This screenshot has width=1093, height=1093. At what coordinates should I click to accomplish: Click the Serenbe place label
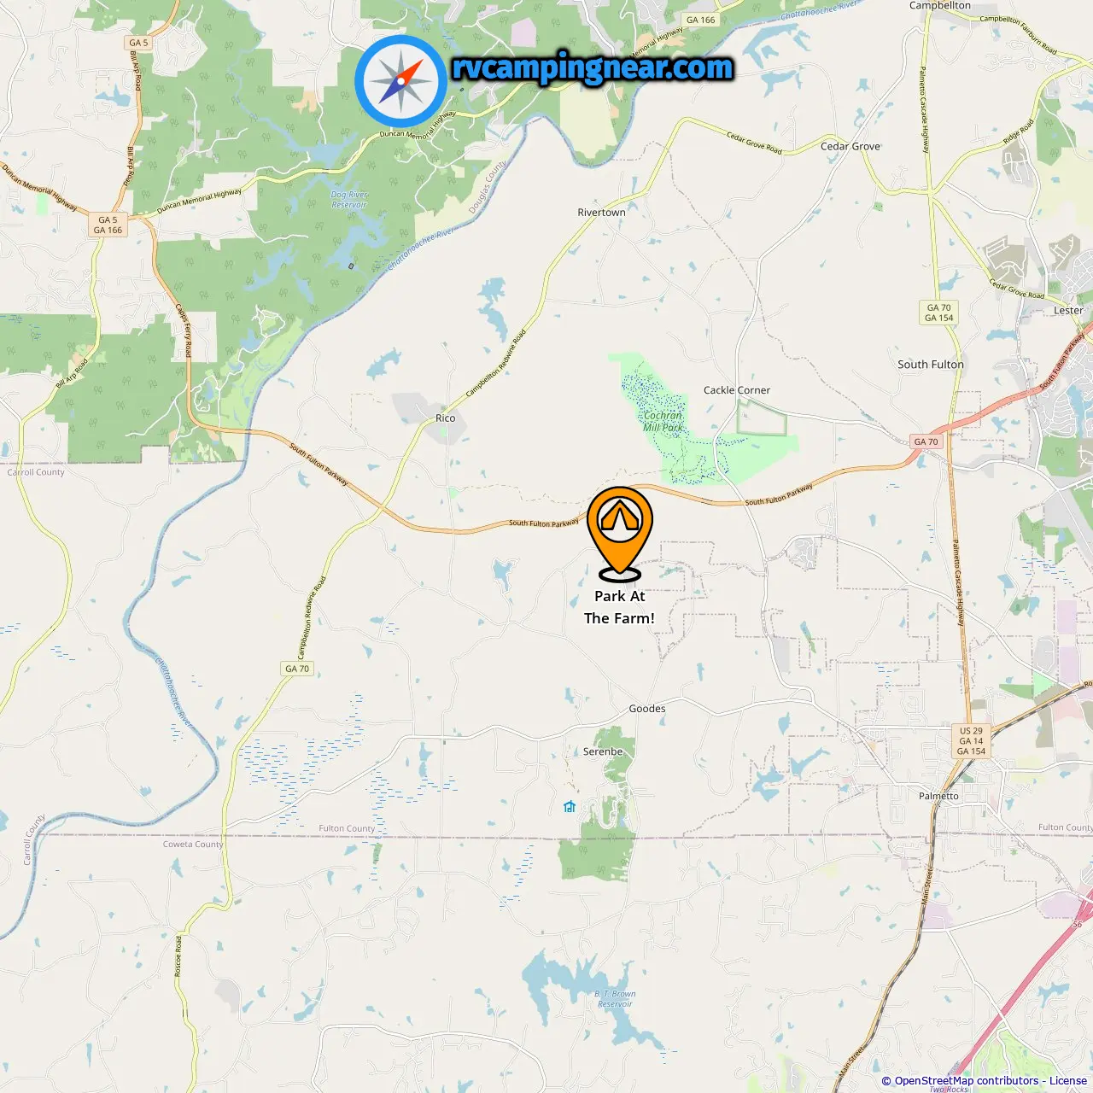pos(603,751)
